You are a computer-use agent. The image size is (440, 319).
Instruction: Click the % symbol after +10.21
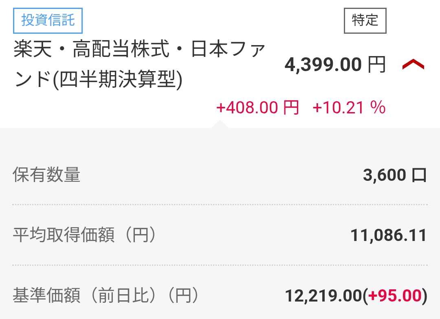[x=378, y=108]
